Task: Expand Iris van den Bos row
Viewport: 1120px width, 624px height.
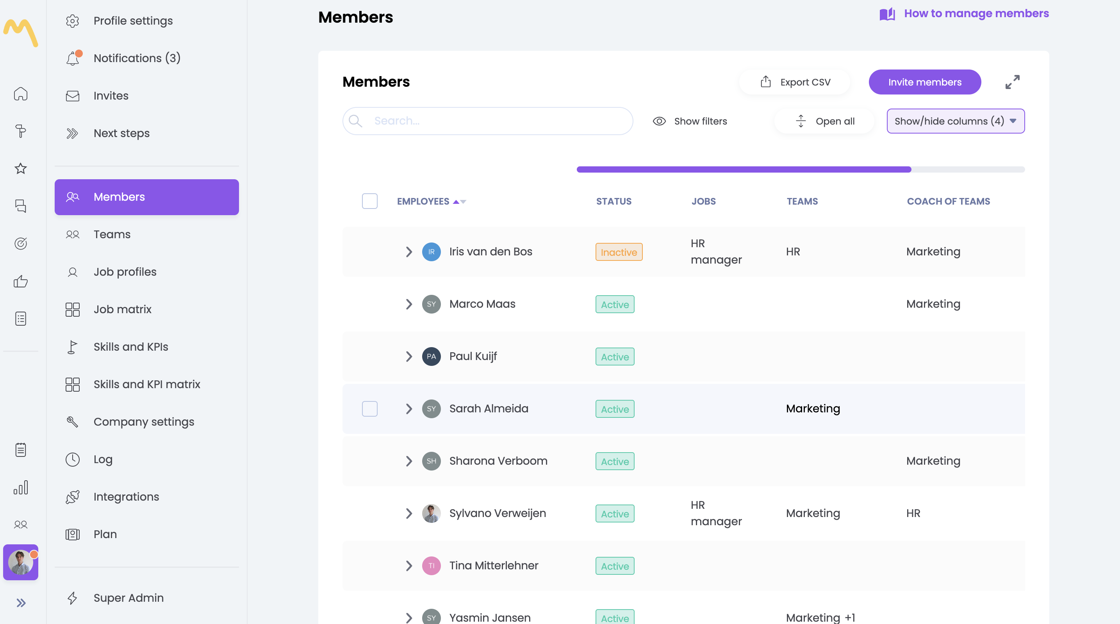Action: click(408, 251)
